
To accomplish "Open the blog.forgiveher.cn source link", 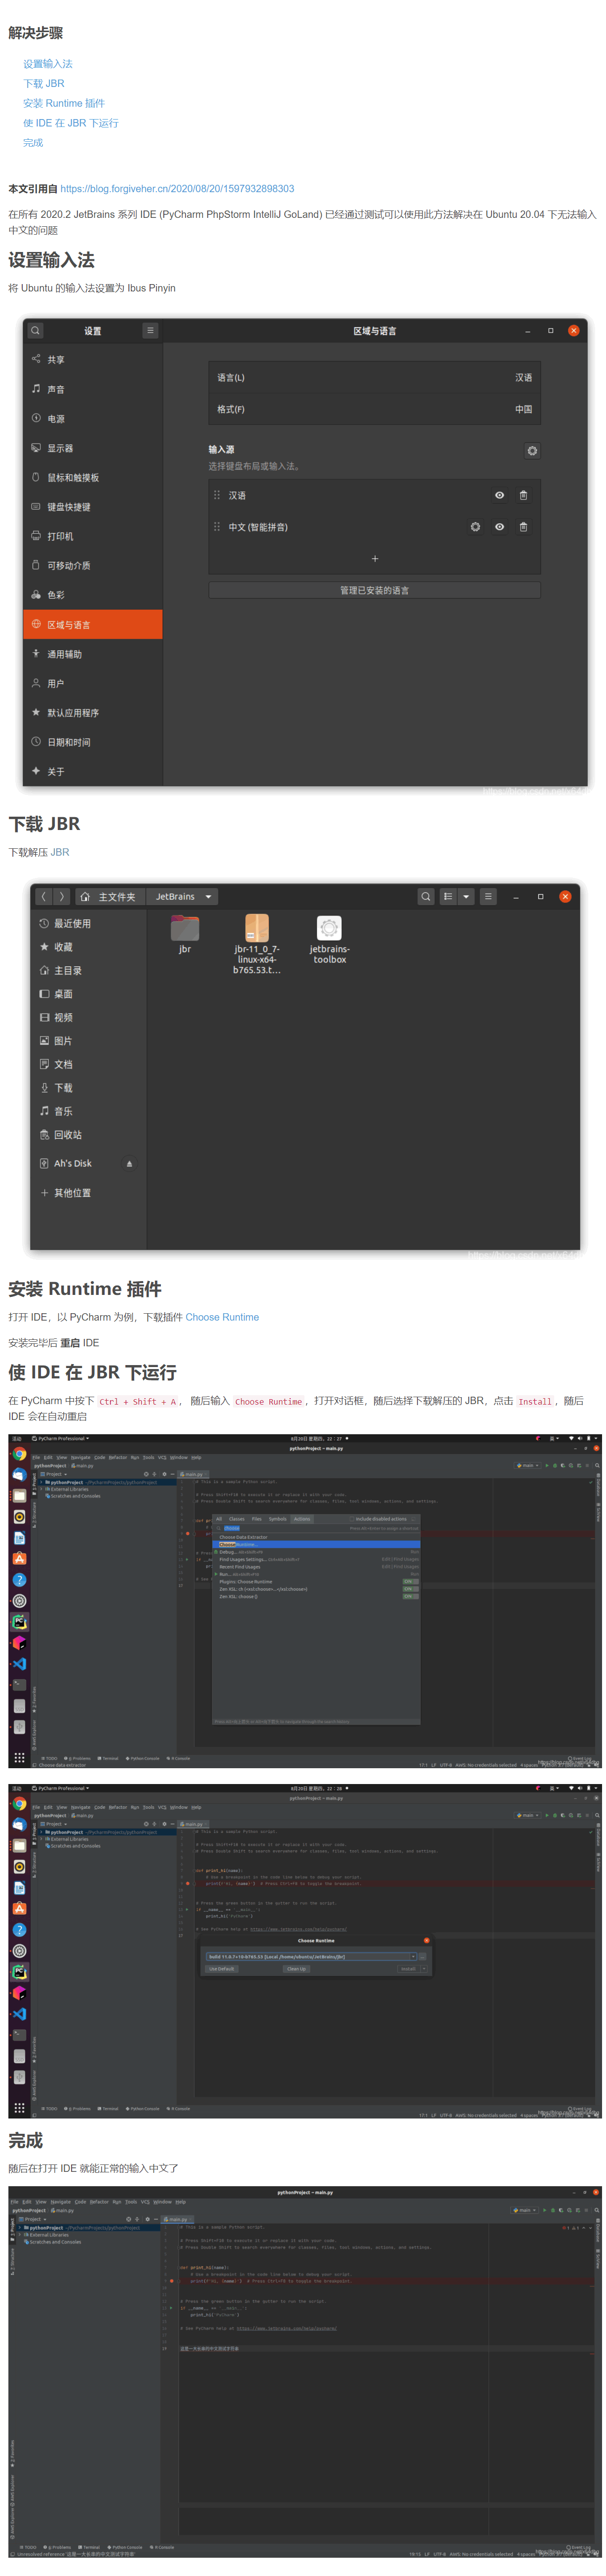I will pos(178,189).
